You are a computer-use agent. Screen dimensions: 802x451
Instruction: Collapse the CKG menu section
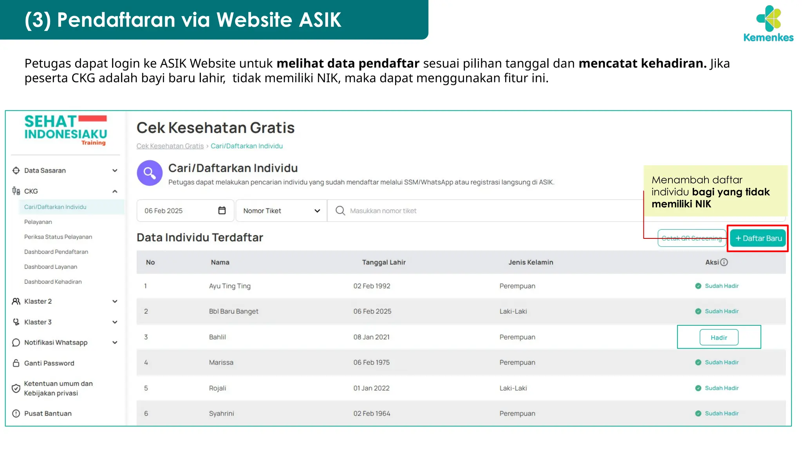[x=115, y=191]
